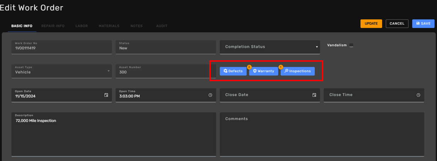
Task: Open the Open Date calendar icon
Action: click(106, 95)
